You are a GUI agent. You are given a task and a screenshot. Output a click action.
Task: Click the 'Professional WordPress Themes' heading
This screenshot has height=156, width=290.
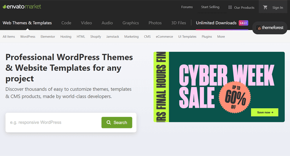pos(69,68)
